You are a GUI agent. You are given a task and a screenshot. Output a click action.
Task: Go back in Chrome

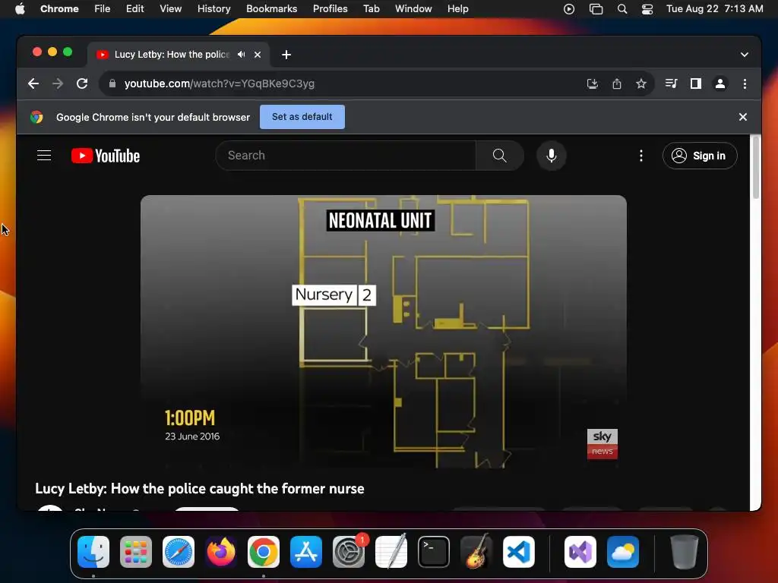tap(33, 84)
